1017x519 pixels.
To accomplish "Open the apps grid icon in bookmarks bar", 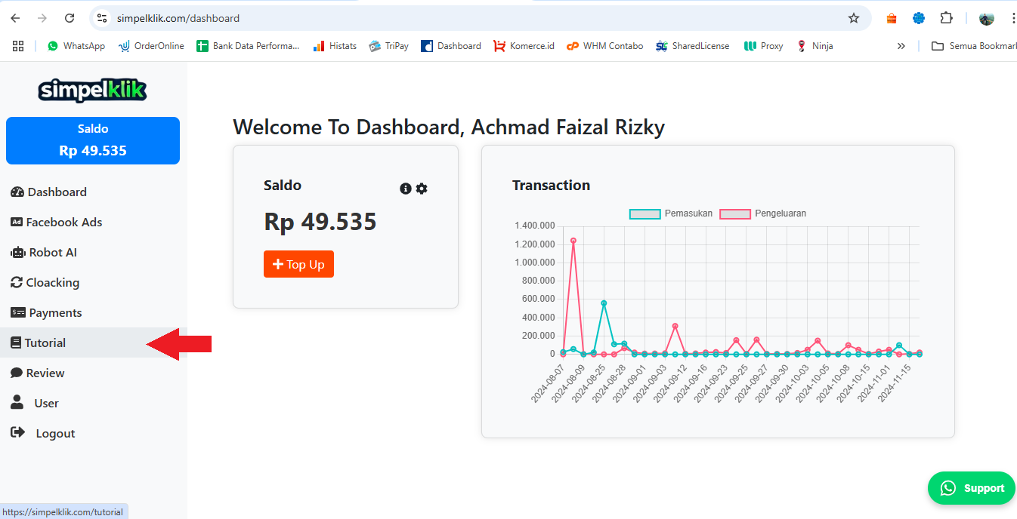I will [x=18, y=46].
